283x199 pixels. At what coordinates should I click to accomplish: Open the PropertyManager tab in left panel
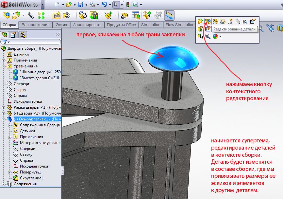click(13, 35)
